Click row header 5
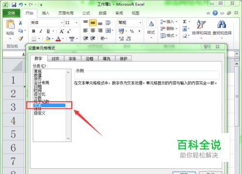Screen dimensions: 242x174 coord(13,134)
